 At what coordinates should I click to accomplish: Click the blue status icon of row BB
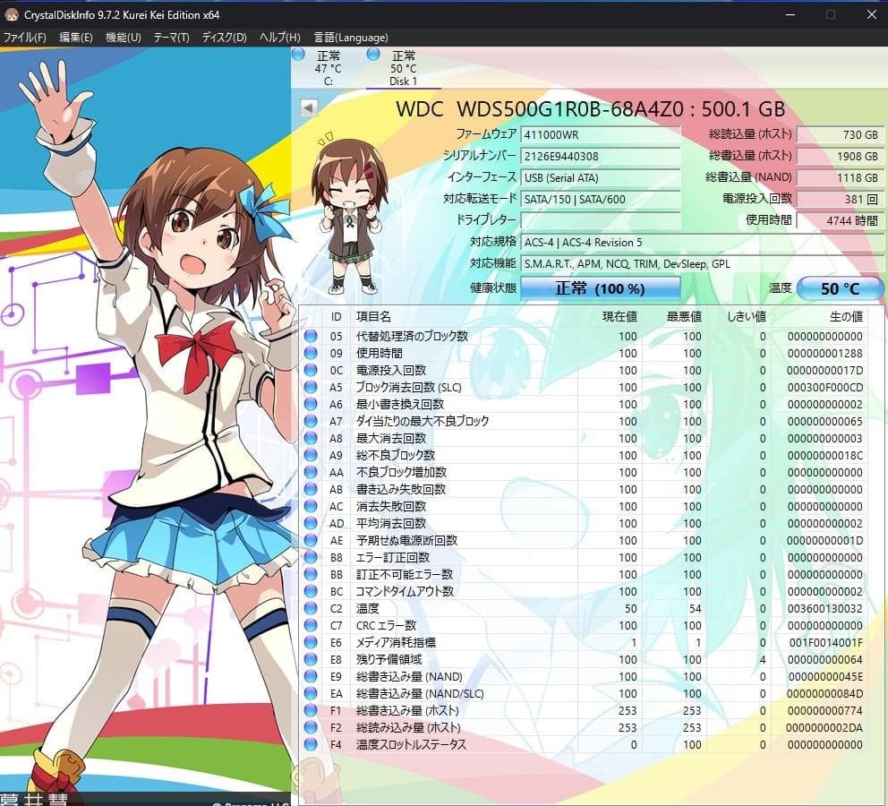pos(311,574)
